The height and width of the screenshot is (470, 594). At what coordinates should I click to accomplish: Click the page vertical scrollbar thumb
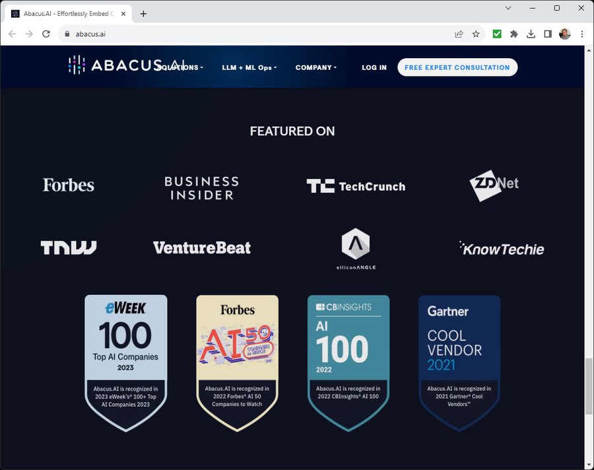(589, 386)
